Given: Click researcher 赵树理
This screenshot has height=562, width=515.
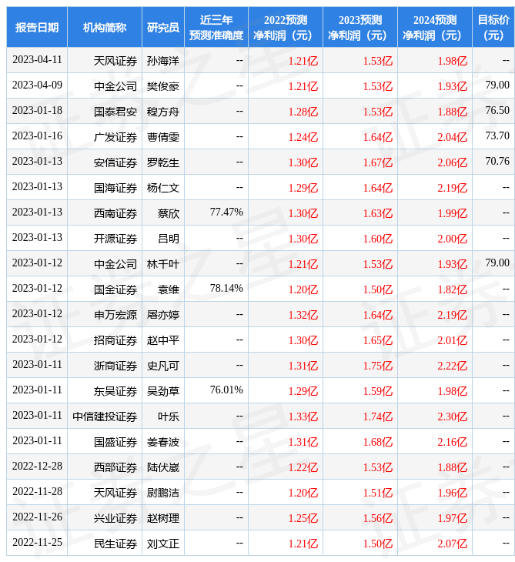Looking at the screenshot, I should (163, 519).
